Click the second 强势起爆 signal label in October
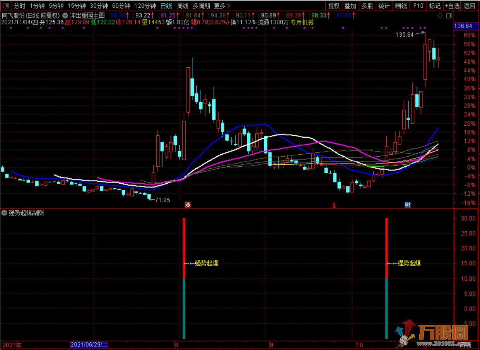The width and height of the screenshot is (480, 350). coord(409,263)
